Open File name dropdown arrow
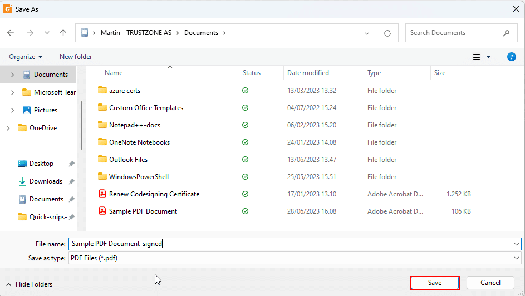This screenshot has height=296, width=525. tap(517, 244)
